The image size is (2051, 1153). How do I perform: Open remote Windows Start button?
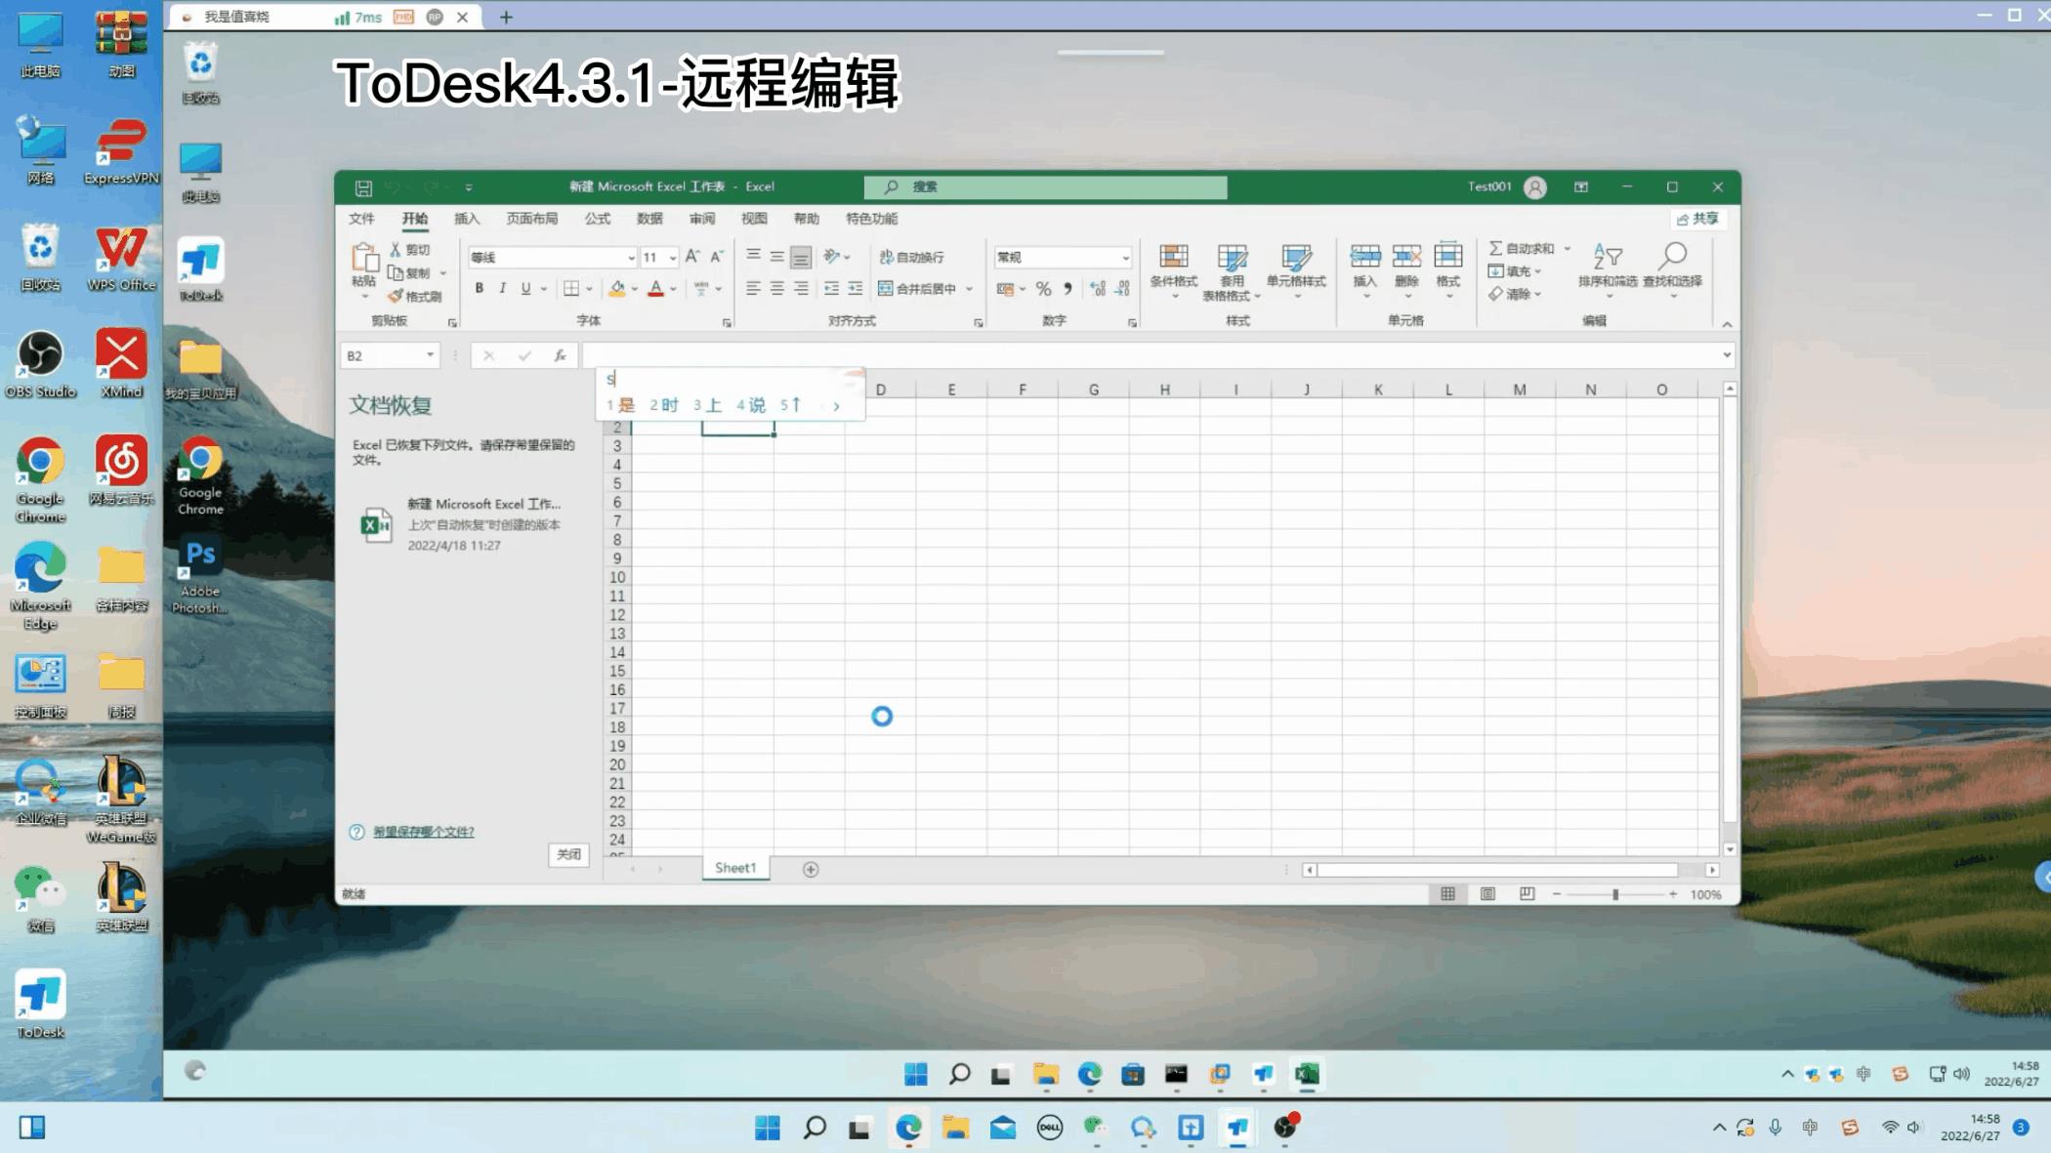(x=915, y=1075)
